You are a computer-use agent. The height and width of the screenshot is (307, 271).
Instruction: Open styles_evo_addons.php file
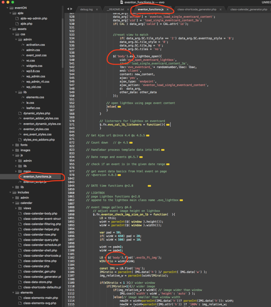click(x=39, y=140)
